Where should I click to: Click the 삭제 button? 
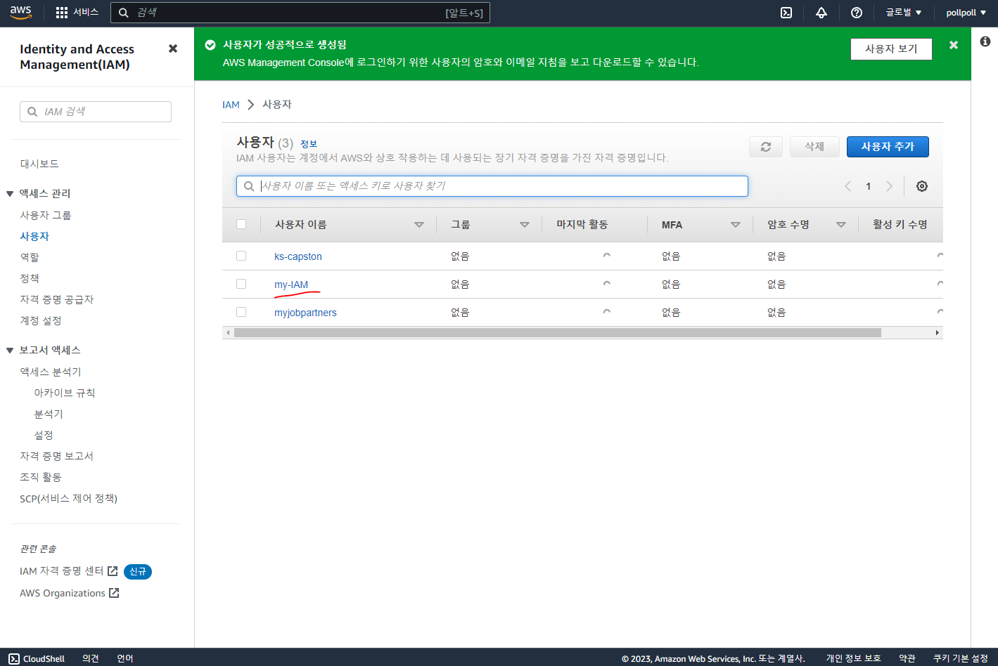(x=814, y=147)
